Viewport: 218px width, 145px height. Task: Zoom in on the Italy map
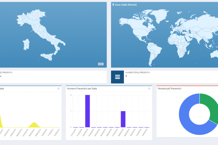[x=99, y=64]
